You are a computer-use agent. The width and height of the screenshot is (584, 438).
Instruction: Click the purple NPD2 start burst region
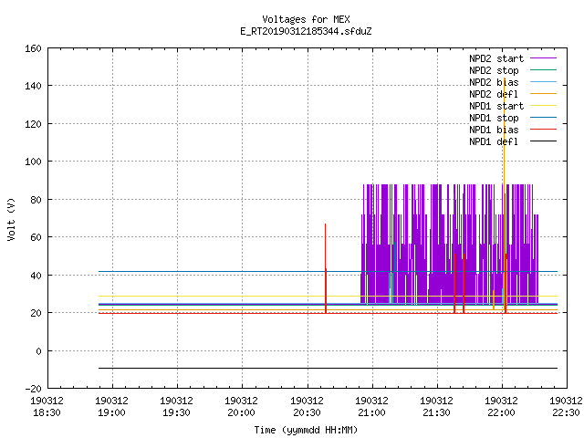point(449,244)
